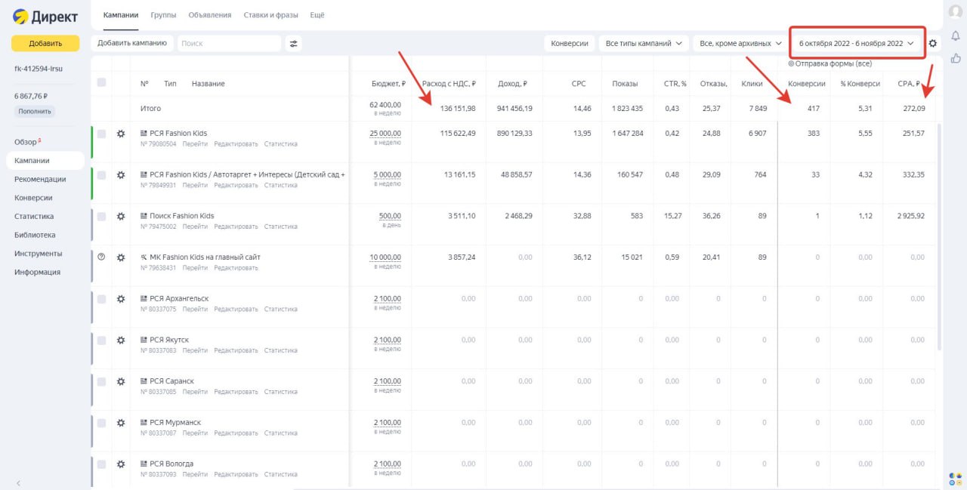Edit budget 500,00 of Поиск Fashion Kids
The image size is (967, 490).
tap(390, 216)
